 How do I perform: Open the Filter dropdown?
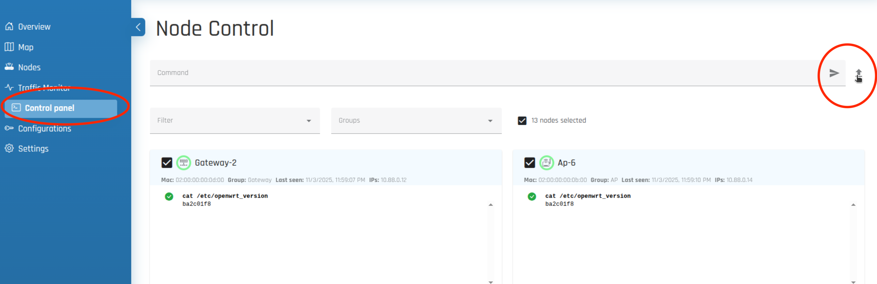pyautogui.click(x=309, y=121)
